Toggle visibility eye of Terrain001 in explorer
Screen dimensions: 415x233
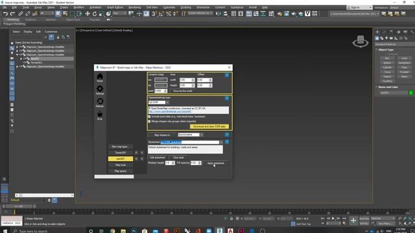coord(25,63)
